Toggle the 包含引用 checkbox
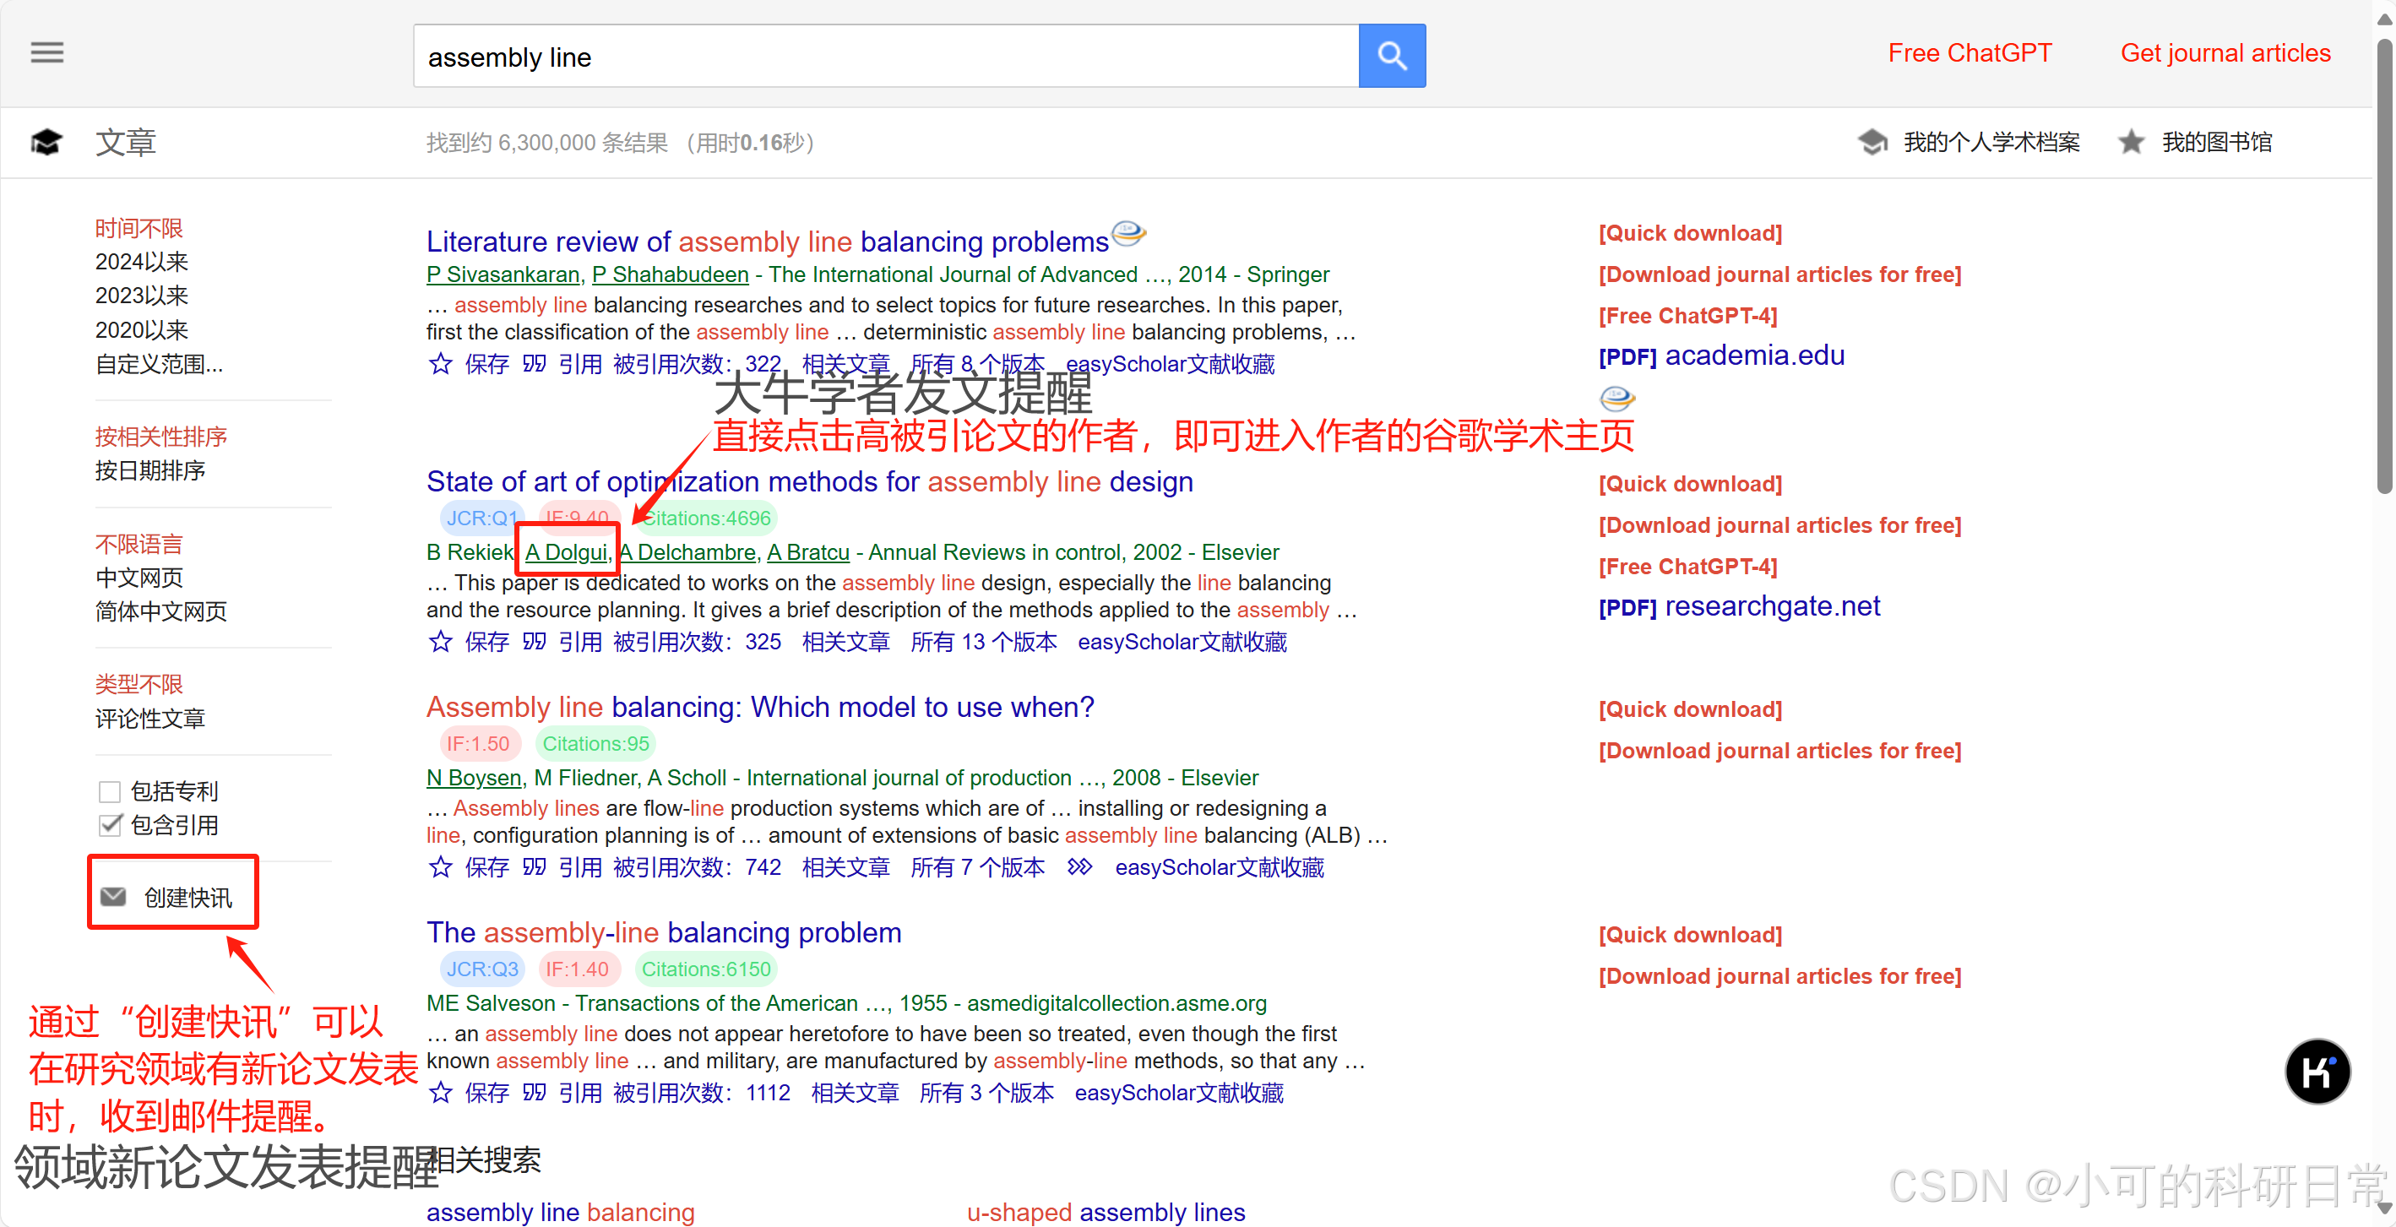This screenshot has width=2396, height=1227. coord(110,825)
